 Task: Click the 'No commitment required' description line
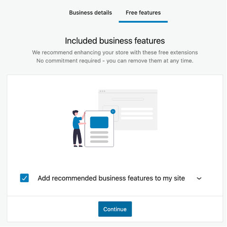115,61
